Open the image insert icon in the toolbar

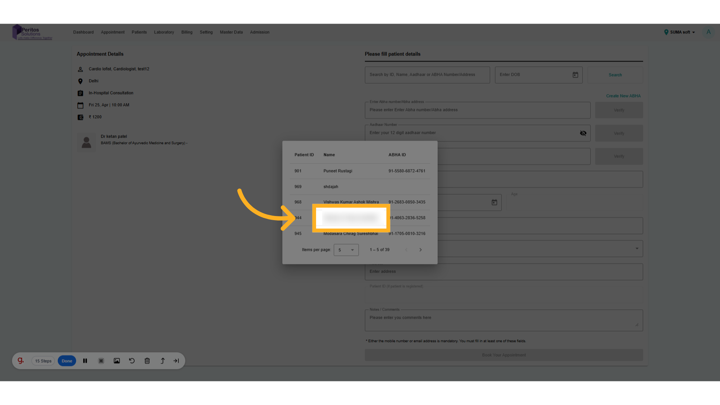(117, 361)
